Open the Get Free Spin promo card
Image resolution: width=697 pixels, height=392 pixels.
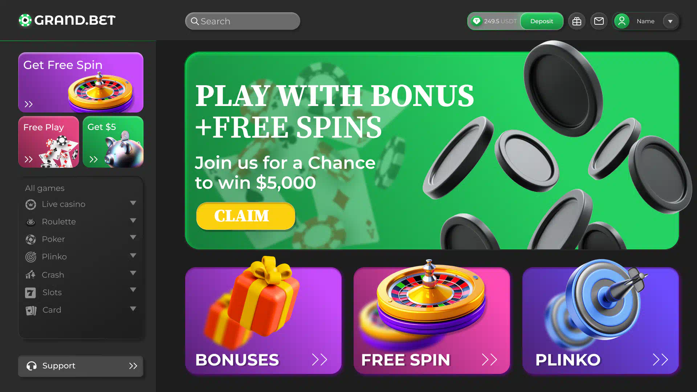81,82
